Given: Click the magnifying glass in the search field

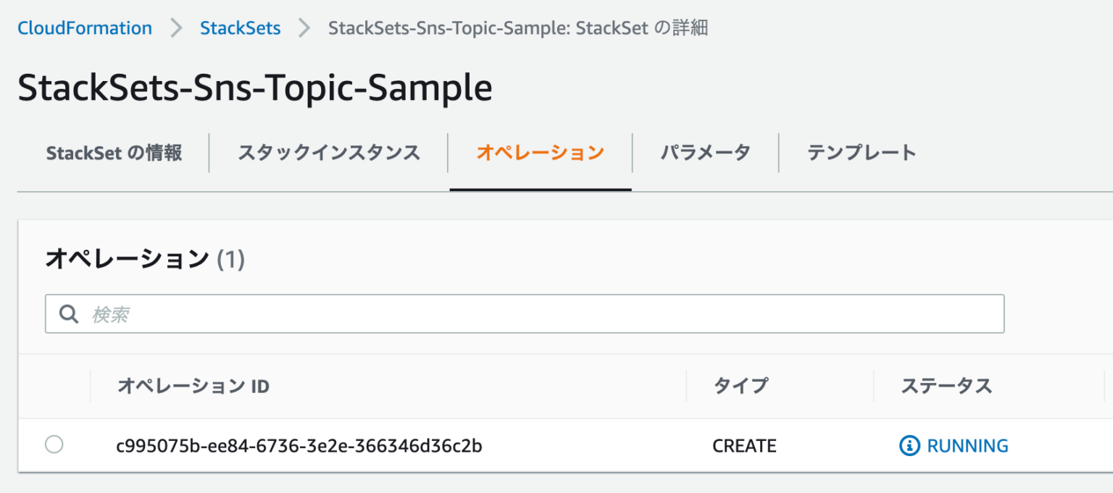Looking at the screenshot, I should 69,313.
